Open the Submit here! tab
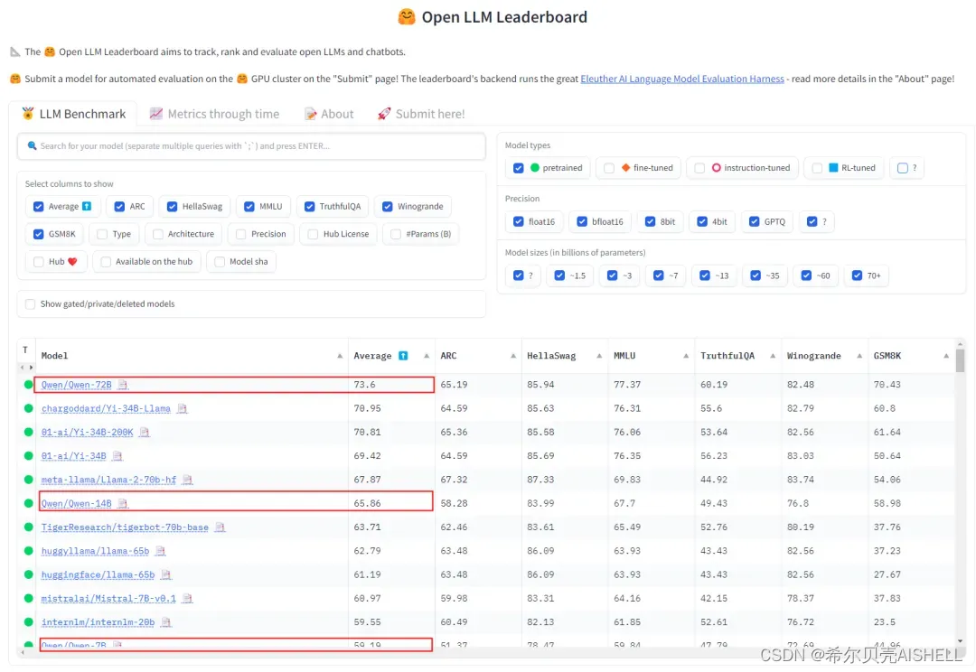The width and height of the screenshot is (976, 672). coord(421,114)
